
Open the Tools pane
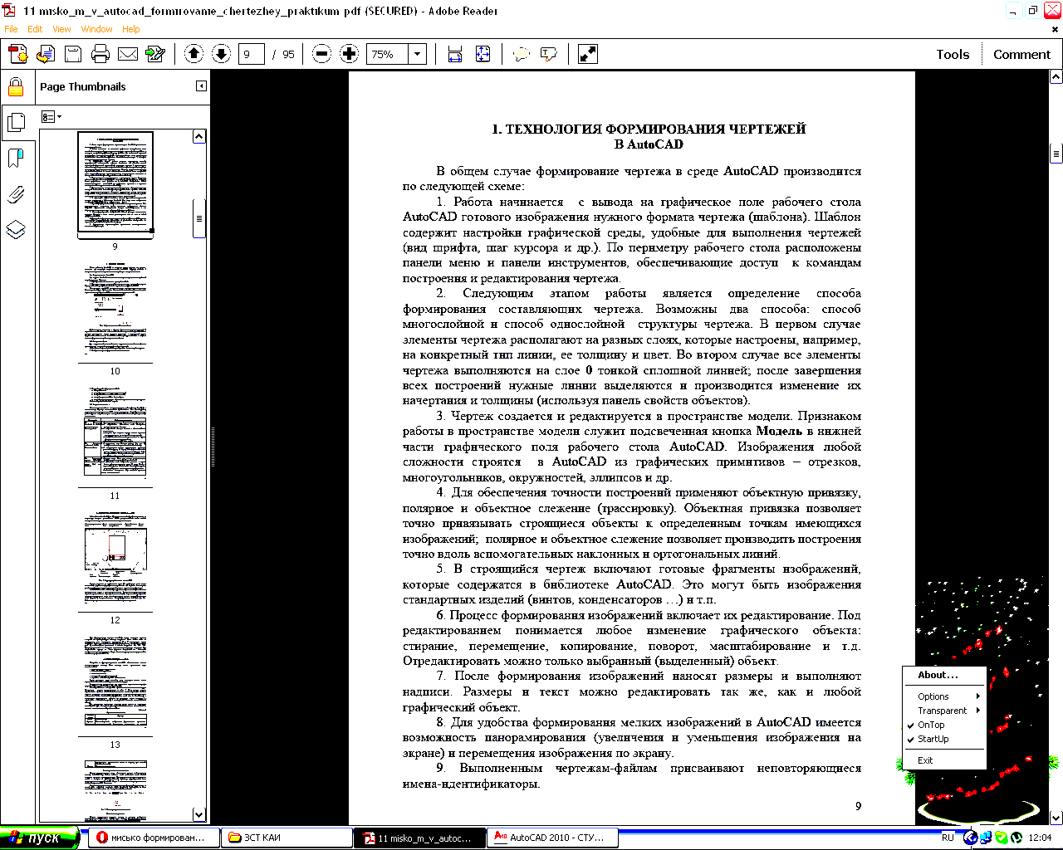953,54
